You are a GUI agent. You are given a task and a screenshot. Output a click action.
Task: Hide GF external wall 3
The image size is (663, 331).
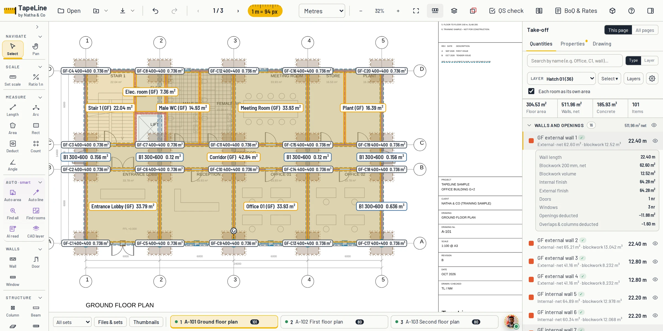tap(655, 261)
